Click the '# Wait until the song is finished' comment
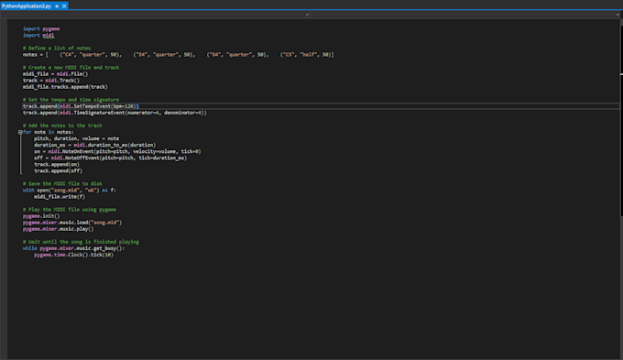 tap(81, 242)
